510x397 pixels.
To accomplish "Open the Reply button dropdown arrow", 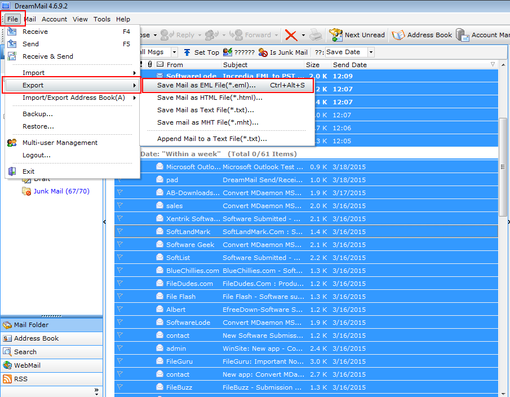I will click(199, 35).
